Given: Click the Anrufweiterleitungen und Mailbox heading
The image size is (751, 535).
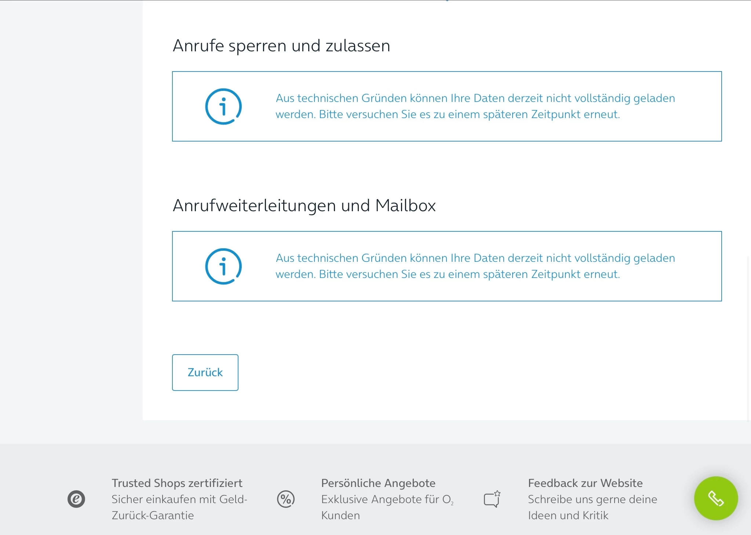Looking at the screenshot, I should [x=304, y=205].
